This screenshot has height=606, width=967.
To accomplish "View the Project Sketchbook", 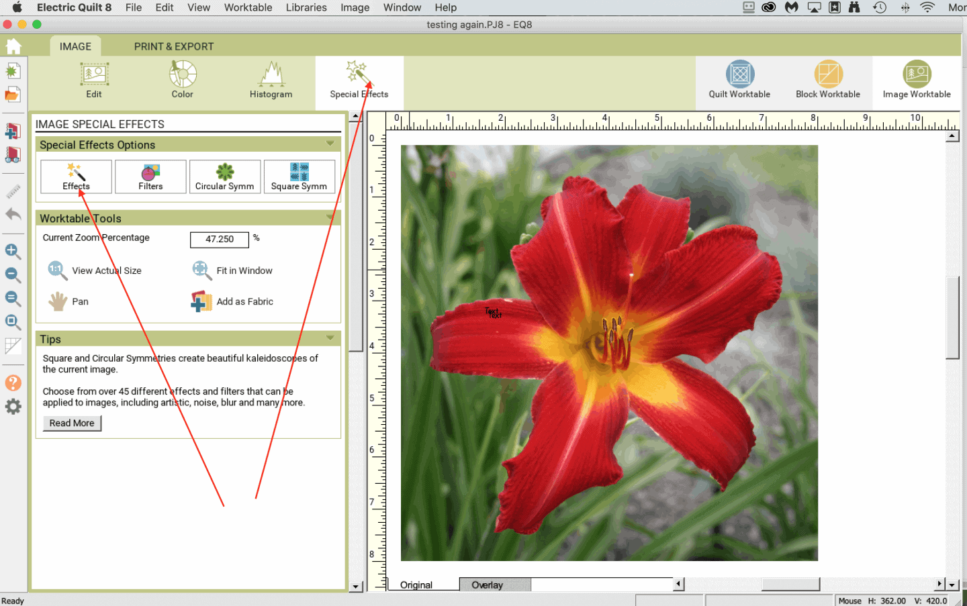I will (x=13, y=154).
